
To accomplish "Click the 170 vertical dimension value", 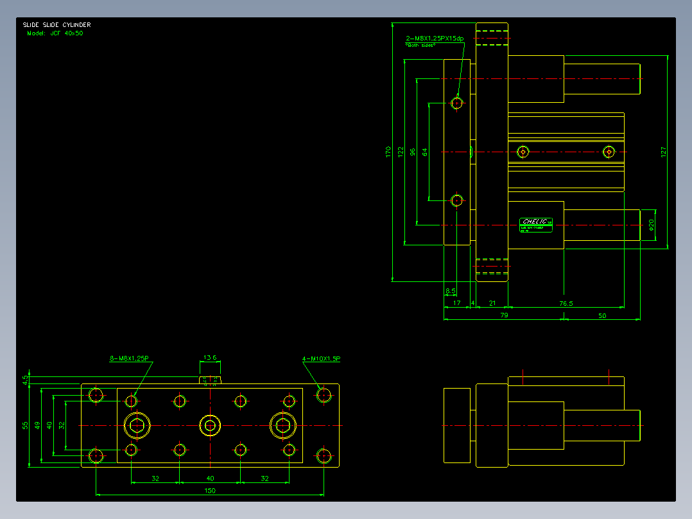I will [388, 152].
